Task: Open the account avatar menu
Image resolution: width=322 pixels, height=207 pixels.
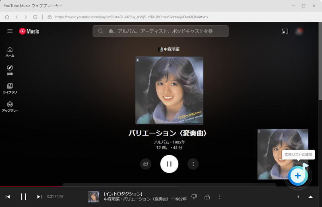Action: pyautogui.click(x=299, y=31)
